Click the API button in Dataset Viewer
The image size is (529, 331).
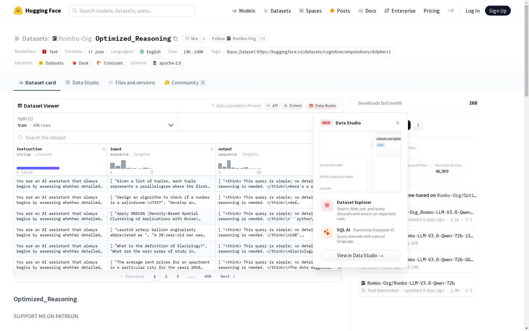pos(272,106)
